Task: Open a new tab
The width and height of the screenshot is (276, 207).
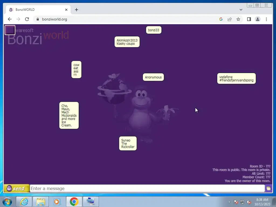Action: (76, 10)
